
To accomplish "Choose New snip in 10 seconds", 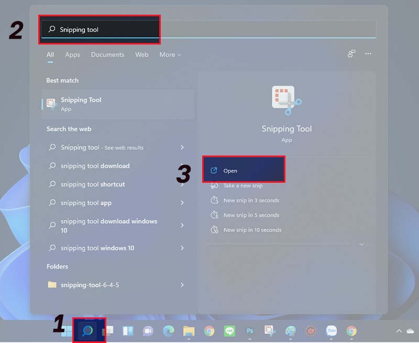I will coord(252,230).
